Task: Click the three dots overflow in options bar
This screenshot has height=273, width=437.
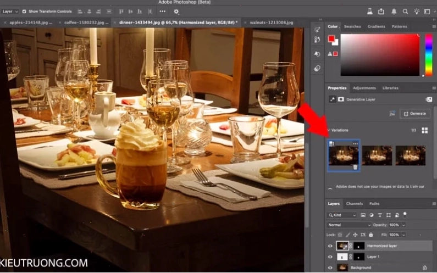Action: coord(163,12)
